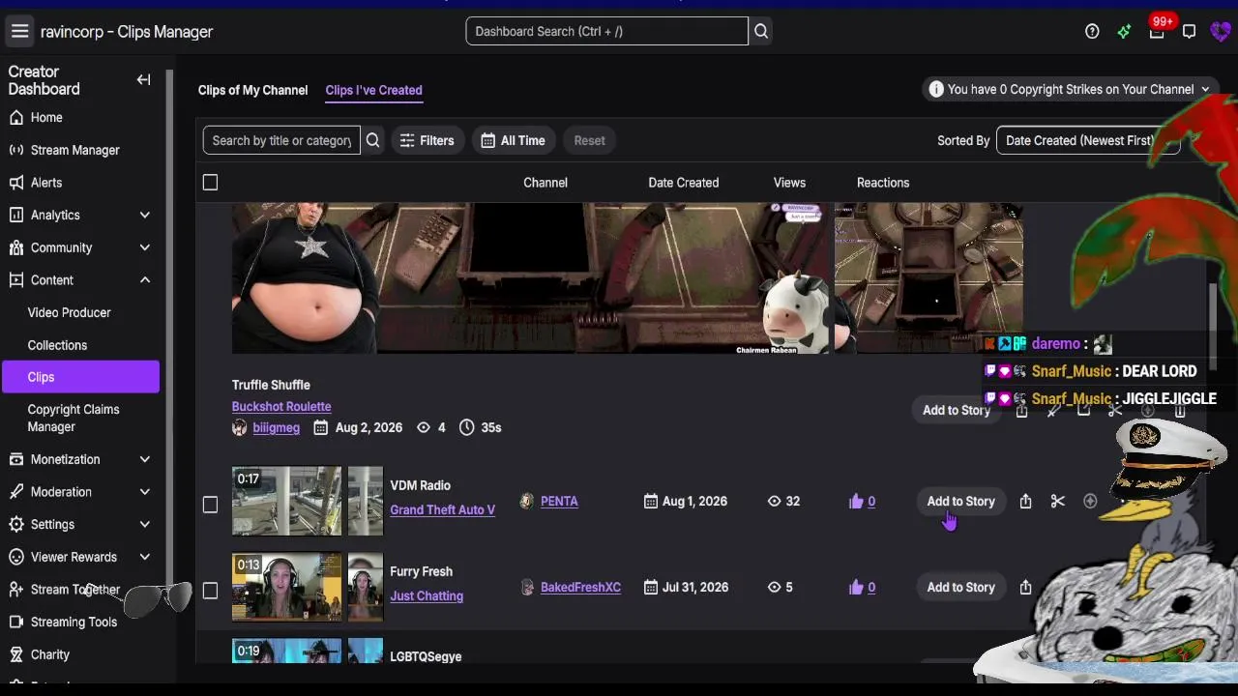Add Furry Fresh clip to Story
This screenshot has height=696, width=1238.
960,587
